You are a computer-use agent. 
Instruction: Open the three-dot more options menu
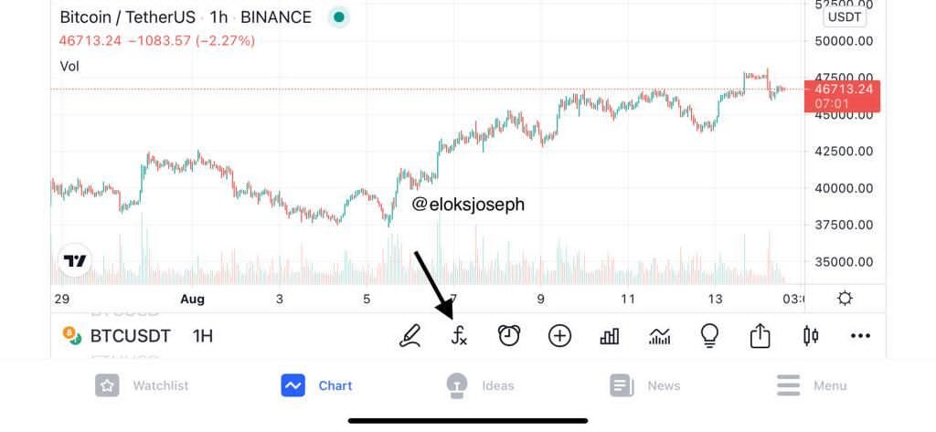860,336
